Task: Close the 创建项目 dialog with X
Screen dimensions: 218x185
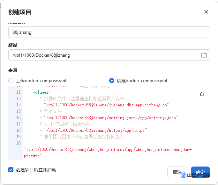Action: click(206, 12)
